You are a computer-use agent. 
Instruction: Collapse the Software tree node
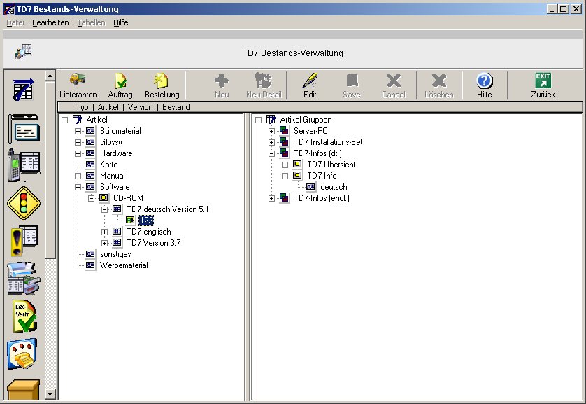[78, 187]
